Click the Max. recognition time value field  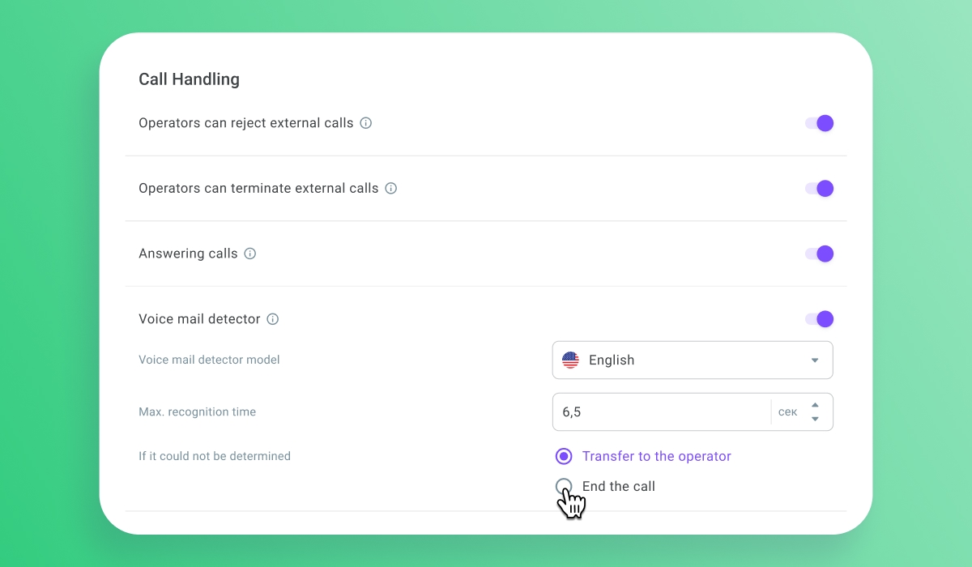coord(662,412)
